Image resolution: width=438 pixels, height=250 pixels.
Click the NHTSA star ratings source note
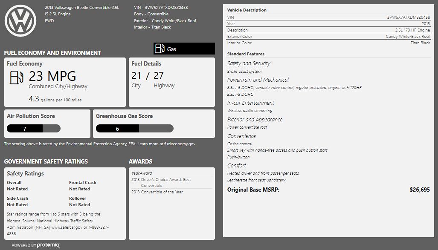58,224
